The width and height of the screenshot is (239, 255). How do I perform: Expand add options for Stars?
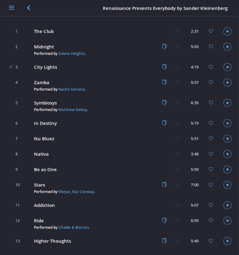(227, 185)
